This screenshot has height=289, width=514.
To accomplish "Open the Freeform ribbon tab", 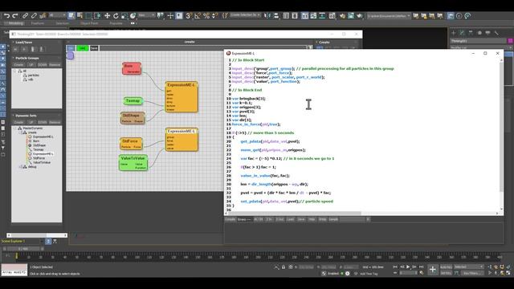I will pyautogui.click(x=38, y=23).
